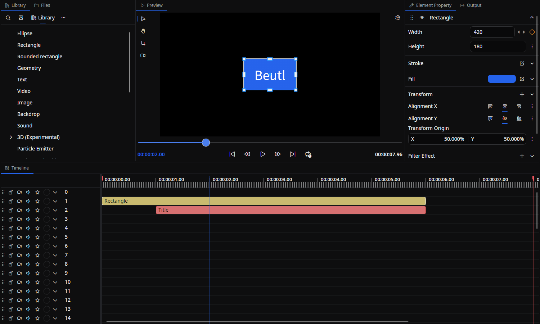The width and height of the screenshot is (540, 324).
Task: Open the top-left Library tab
Action: tap(15, 5)
